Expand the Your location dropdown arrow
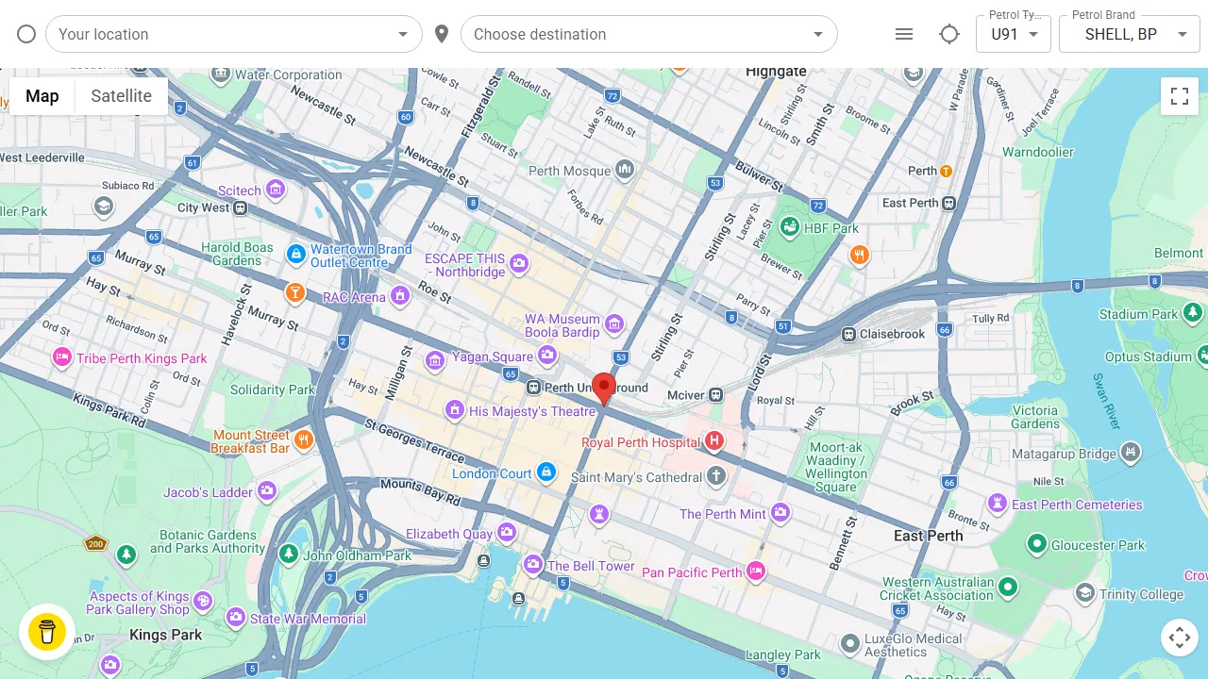The height and width of the screenshot is (679, 1208). click(x=403, y=35)
